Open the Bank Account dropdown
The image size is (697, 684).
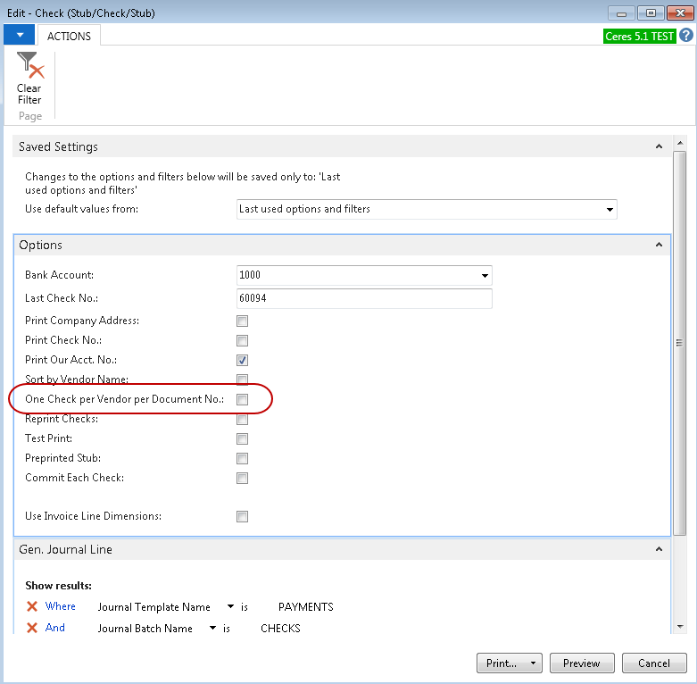click(x=485, y=276)
